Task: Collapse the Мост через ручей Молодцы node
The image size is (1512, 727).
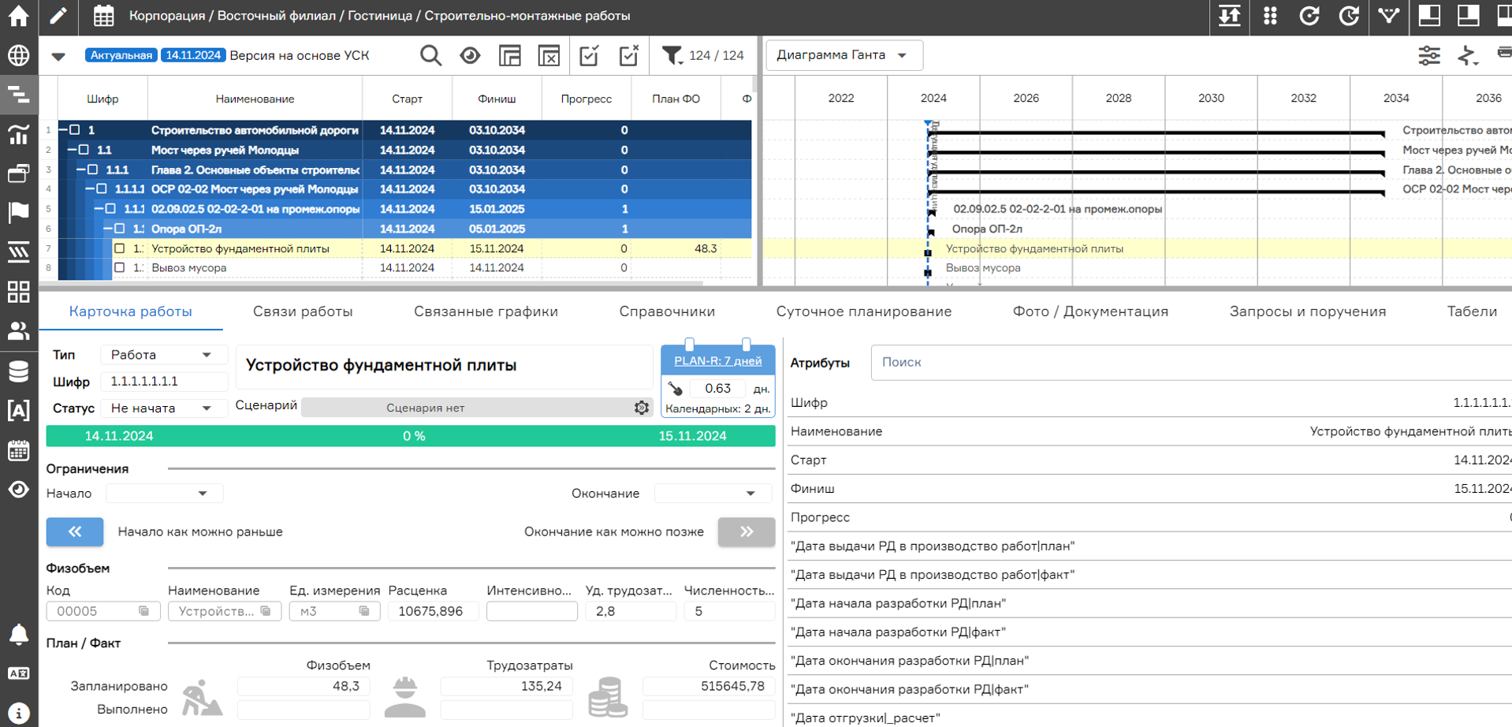Action: (x=73, y=150)
